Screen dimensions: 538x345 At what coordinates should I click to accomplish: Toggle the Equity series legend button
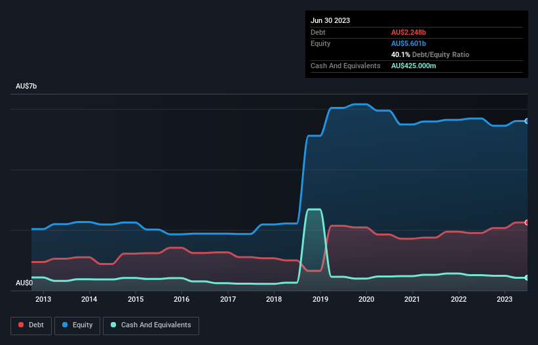tap(77, 325)
